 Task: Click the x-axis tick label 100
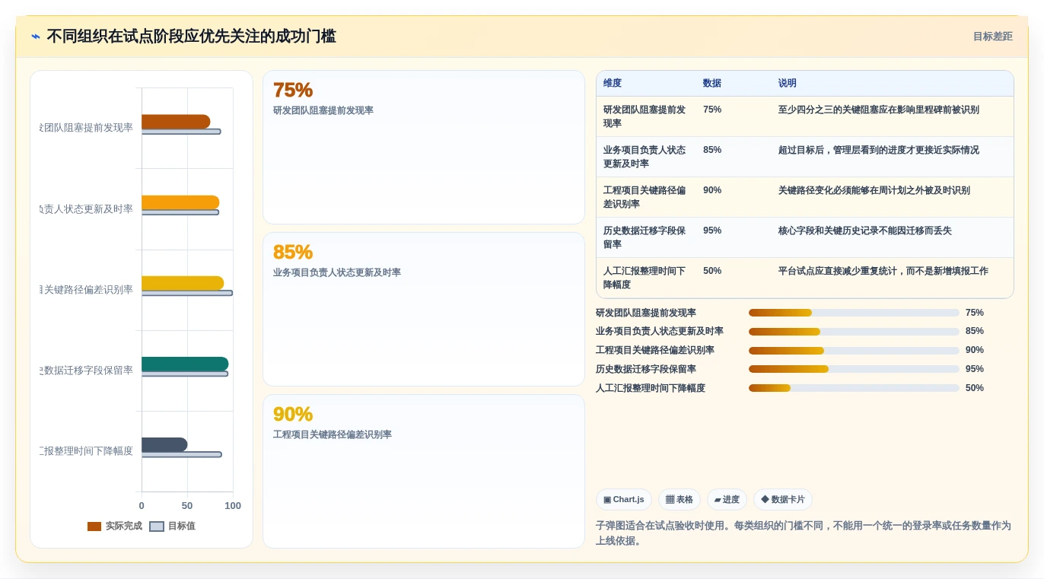233,506
